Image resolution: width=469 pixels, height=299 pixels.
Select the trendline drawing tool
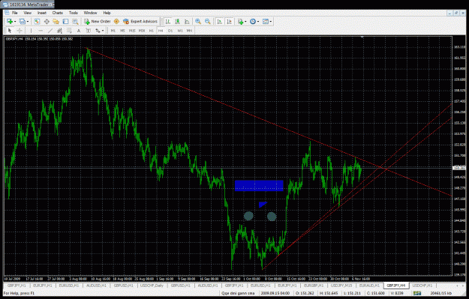(50, 31)
